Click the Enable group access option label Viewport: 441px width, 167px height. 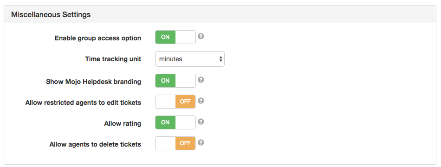(x=98, y=38)
